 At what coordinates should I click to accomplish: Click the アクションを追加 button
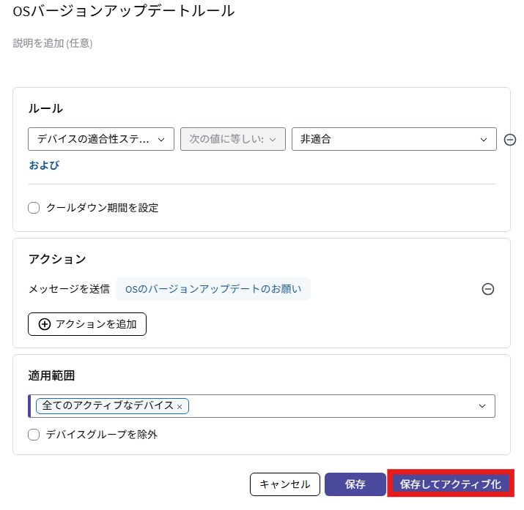(87, 324)
